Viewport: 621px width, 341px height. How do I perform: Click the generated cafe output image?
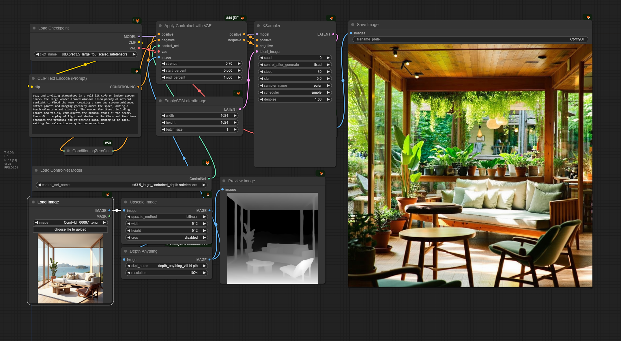pos(470,166)
